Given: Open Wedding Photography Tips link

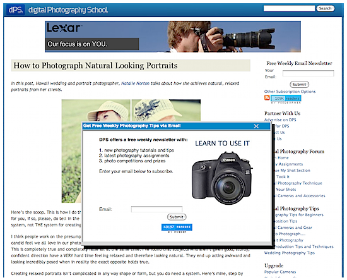Looking at the screenshot, I should pyautogui.click(x=289, y=253).
